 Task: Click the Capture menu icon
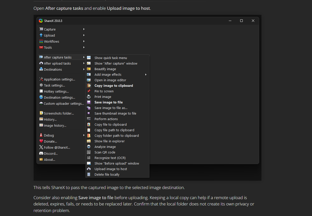coord(41,29)
